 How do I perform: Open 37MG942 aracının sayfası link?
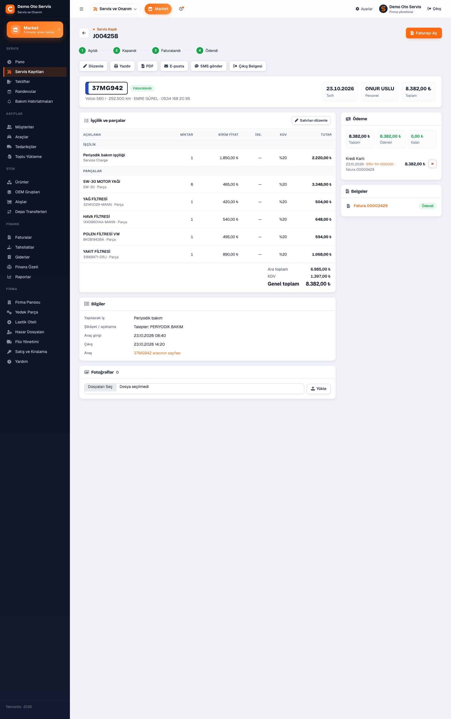pyautogui.click(x=157, y=353)
